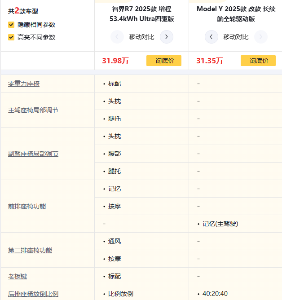Click 移动对比 label under 智界R7
282x300 pixels.
pos(141,37)
